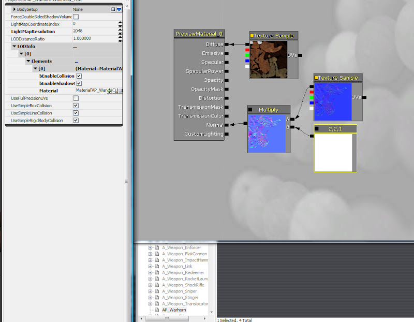
Task: Click the output connector of the 2,2,1 constant node
Action: tap(312, 136)
